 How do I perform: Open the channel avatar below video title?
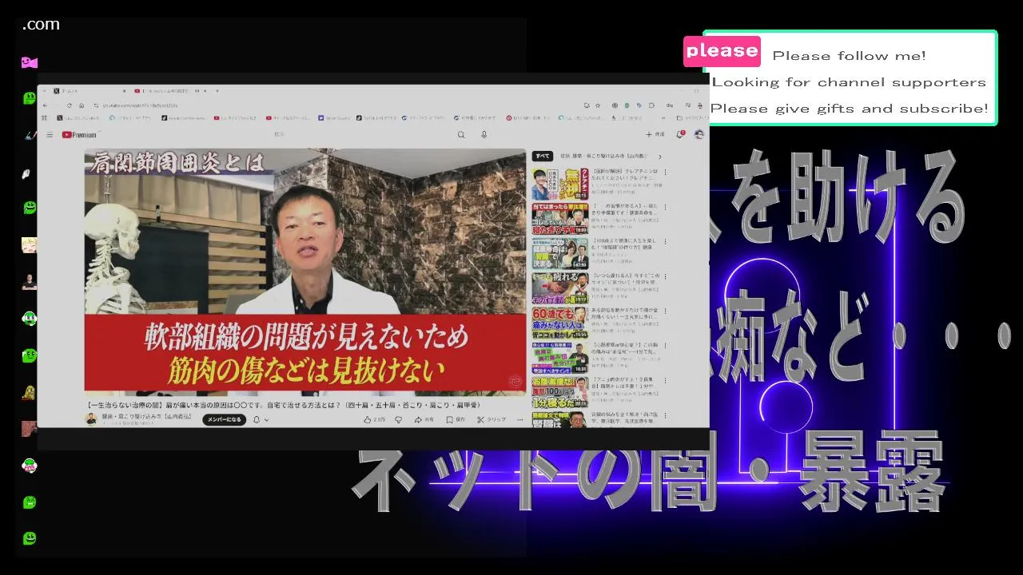(x=91, y=419)
